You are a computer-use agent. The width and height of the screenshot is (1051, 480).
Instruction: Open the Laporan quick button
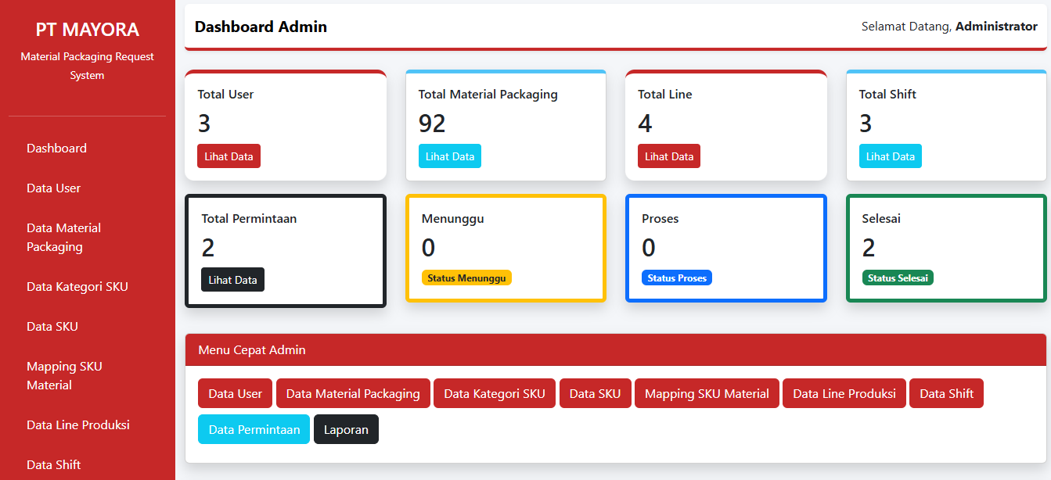click(346, 429)
